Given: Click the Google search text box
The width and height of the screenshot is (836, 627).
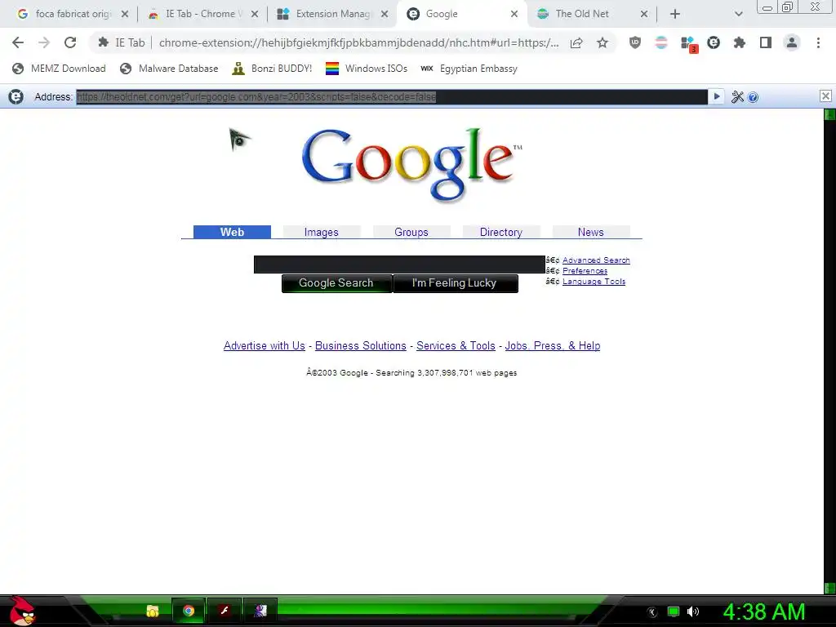Looking at the screenshot, I should click(399, 265).
